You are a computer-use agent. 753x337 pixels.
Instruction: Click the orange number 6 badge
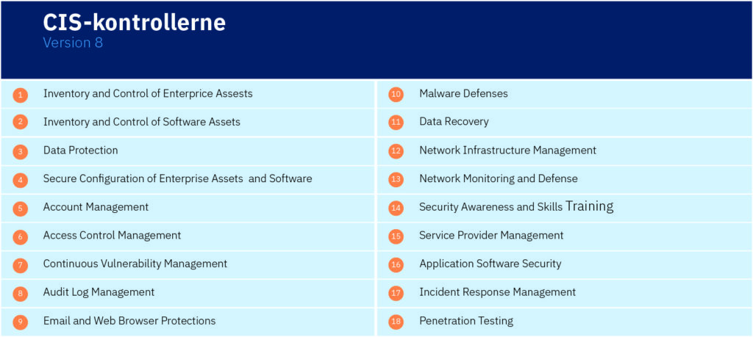[20, 236]
